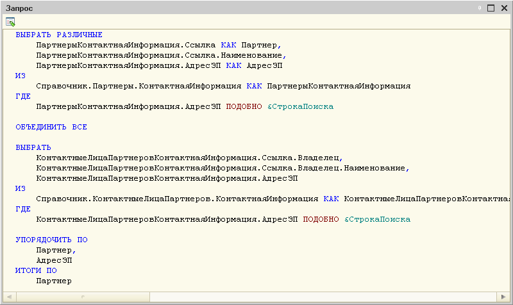
Task: Click КАК keyword in Справочник.КонтактныеЛицаПартнеров line
Action: (x=332, y=199)
